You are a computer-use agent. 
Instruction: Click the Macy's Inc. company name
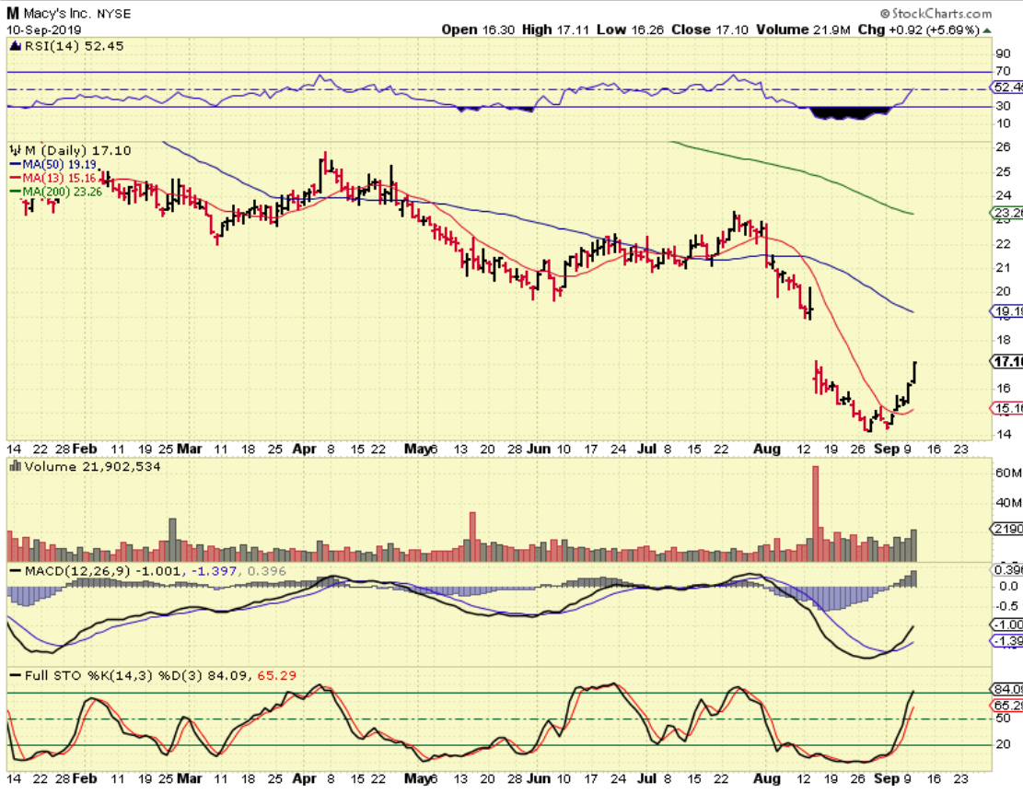coord(57,14)
